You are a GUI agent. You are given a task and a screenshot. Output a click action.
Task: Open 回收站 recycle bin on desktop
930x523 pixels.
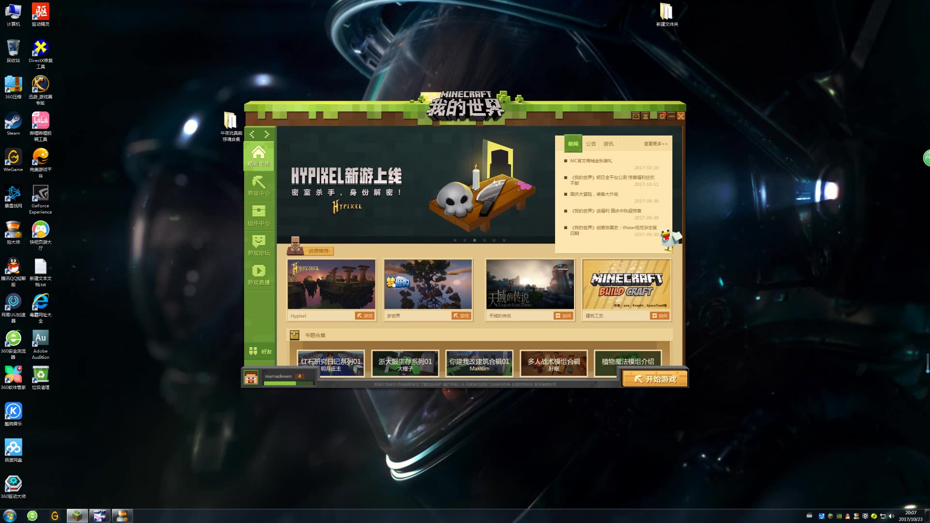pos(13,51)
